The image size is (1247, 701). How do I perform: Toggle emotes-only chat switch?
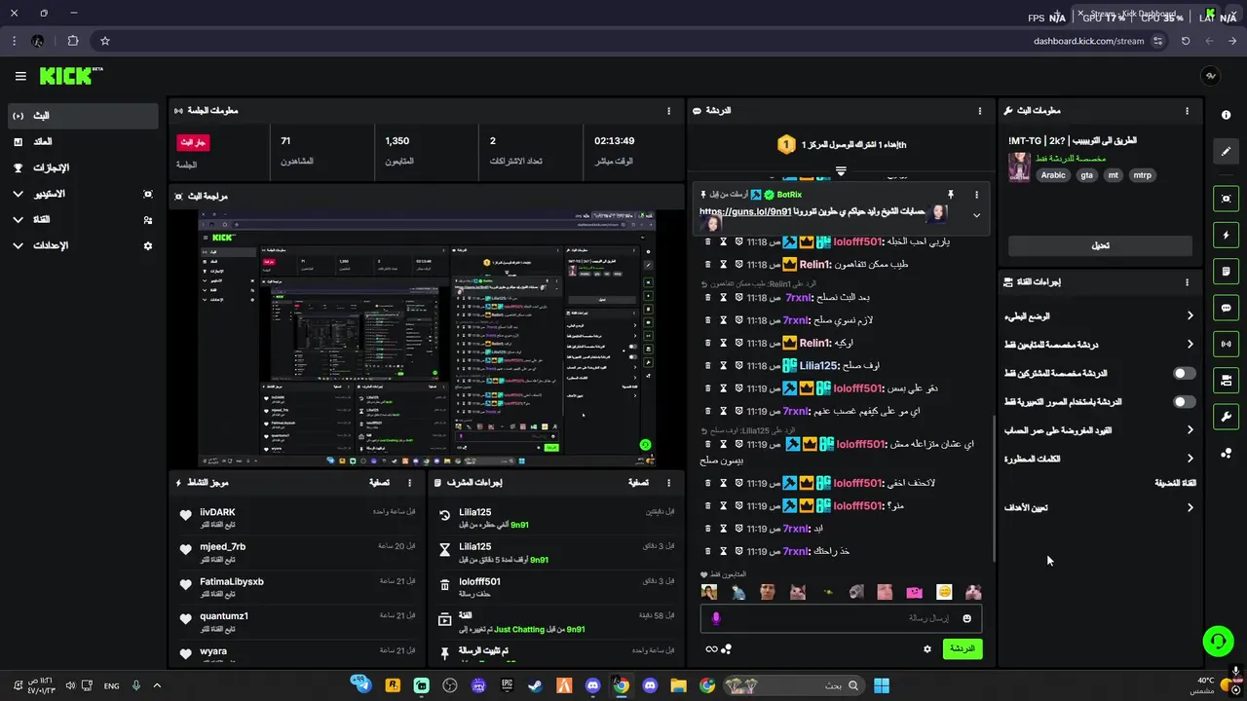pos(1184,401)
